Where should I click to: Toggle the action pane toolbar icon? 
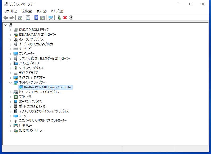(x=42, y=18)
